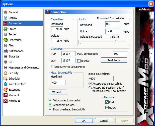The image size is (155, 126).
Task: Adjust the Upload Slot Speed slider thumb
Action: 116,41
